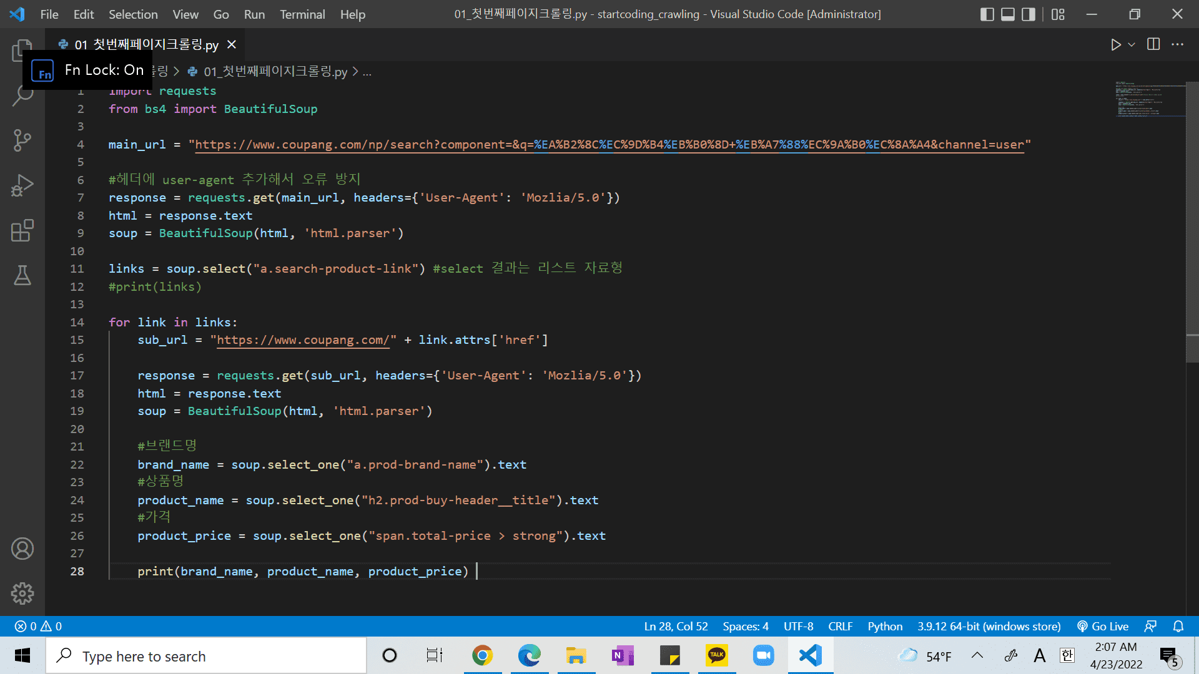The height and width of the screenshot is (674, 1199).
Task: Open the Go menu
Action: tap(221, 14)
